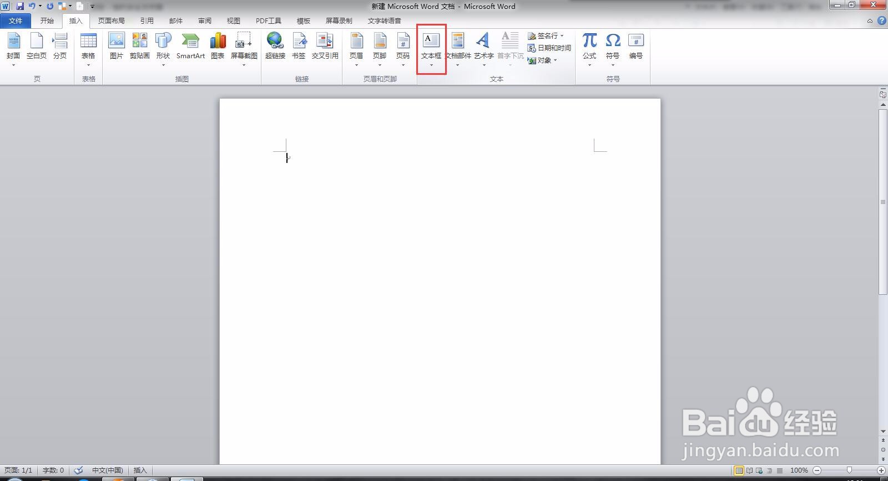Zoom in with the plus button
This screenshot has height=481, width=888.
click(881, 470)
